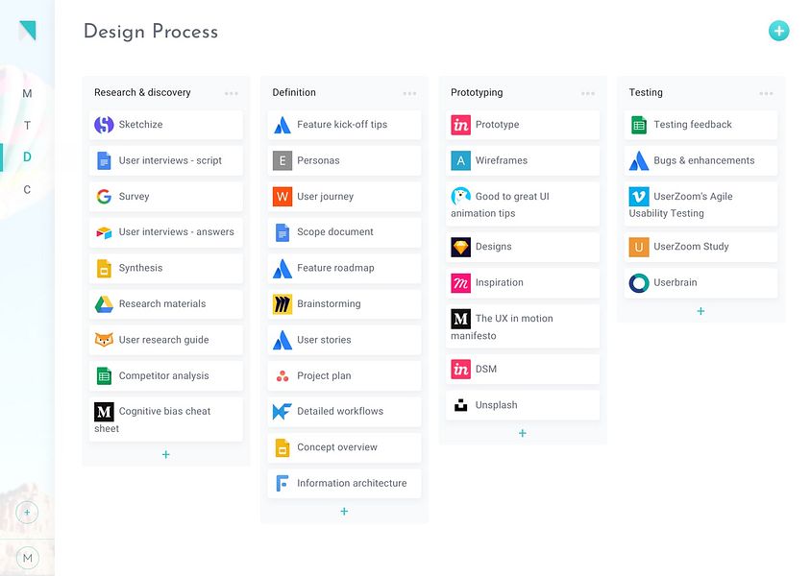Open the Testing column options menu
Image resolution: width=811 pixels, height=576 pixels.
(x=766, y=93)
